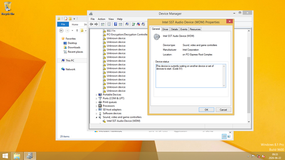
Task: Expand the Processors node
Action: point(97,106)
